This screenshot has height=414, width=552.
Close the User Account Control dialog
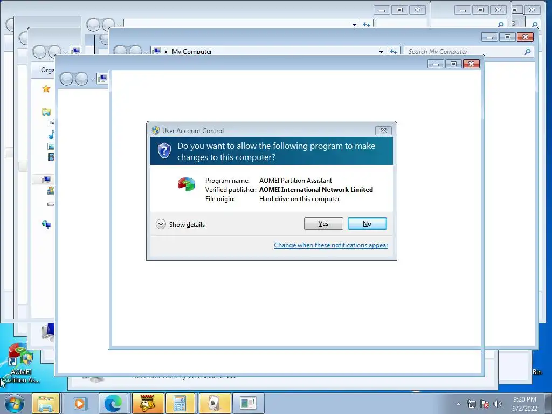(383, 130)
